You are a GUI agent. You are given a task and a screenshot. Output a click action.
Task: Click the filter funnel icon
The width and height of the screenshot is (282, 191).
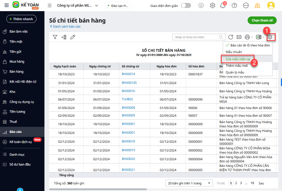[x=55, y=37]
